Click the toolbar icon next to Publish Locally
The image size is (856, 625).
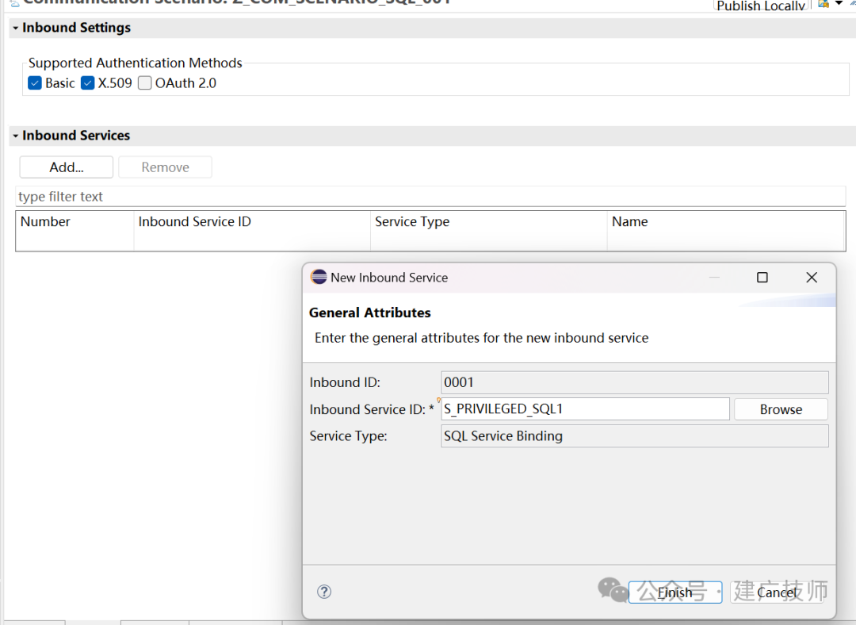click(x=824, y=4)
